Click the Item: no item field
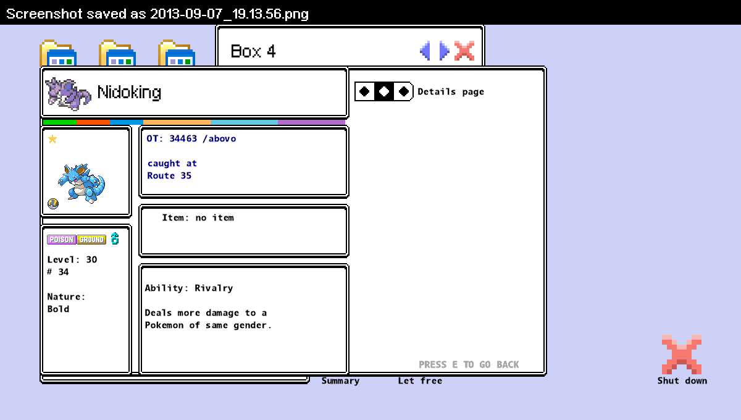This screenshot has height=420, width=741. (x=198, y=218)
